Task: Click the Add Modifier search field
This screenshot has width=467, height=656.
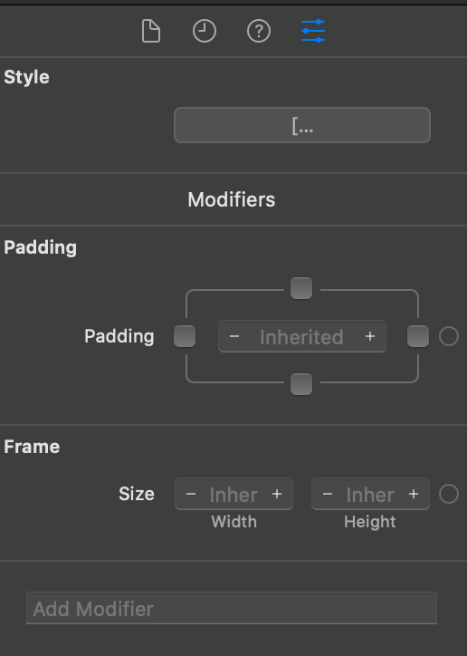Action: pyautogui.click(x=232, y=608)
